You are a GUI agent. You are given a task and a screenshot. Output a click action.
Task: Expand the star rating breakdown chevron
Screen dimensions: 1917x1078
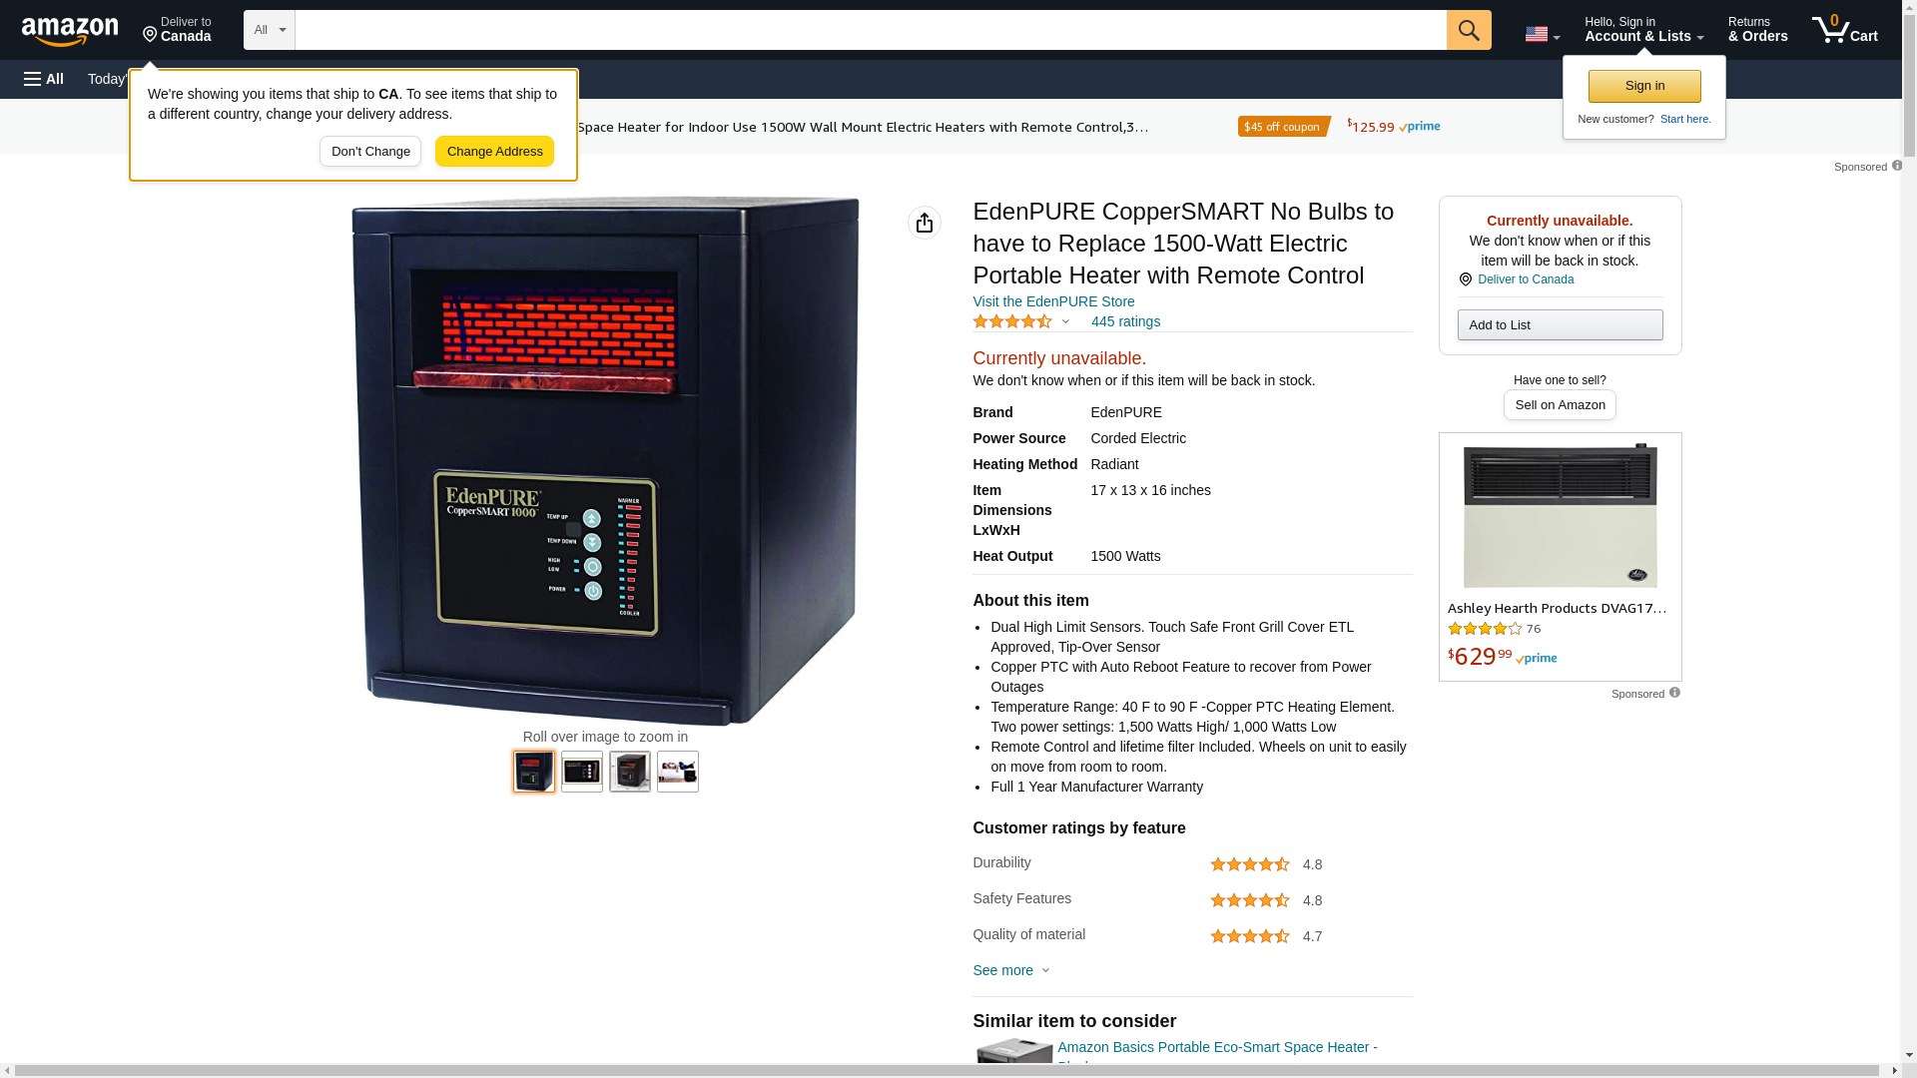tap(1065, 321)
